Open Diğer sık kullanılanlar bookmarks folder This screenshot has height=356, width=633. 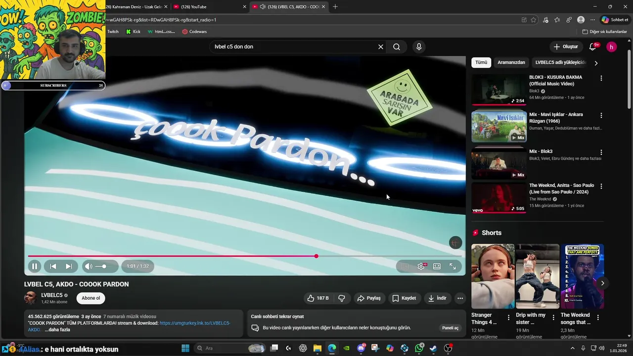(605, 32)
